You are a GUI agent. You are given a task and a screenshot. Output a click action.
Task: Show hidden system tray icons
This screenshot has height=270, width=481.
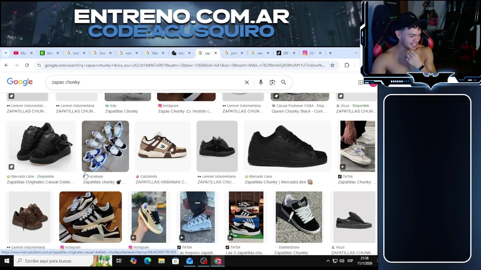(x=328, y=261)
